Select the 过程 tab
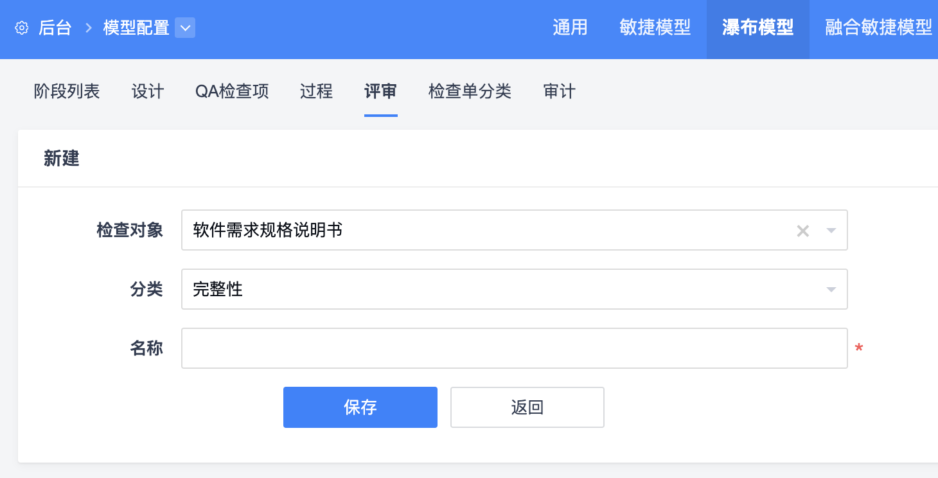This screenshot has width=938, height=478. (316, 91)
